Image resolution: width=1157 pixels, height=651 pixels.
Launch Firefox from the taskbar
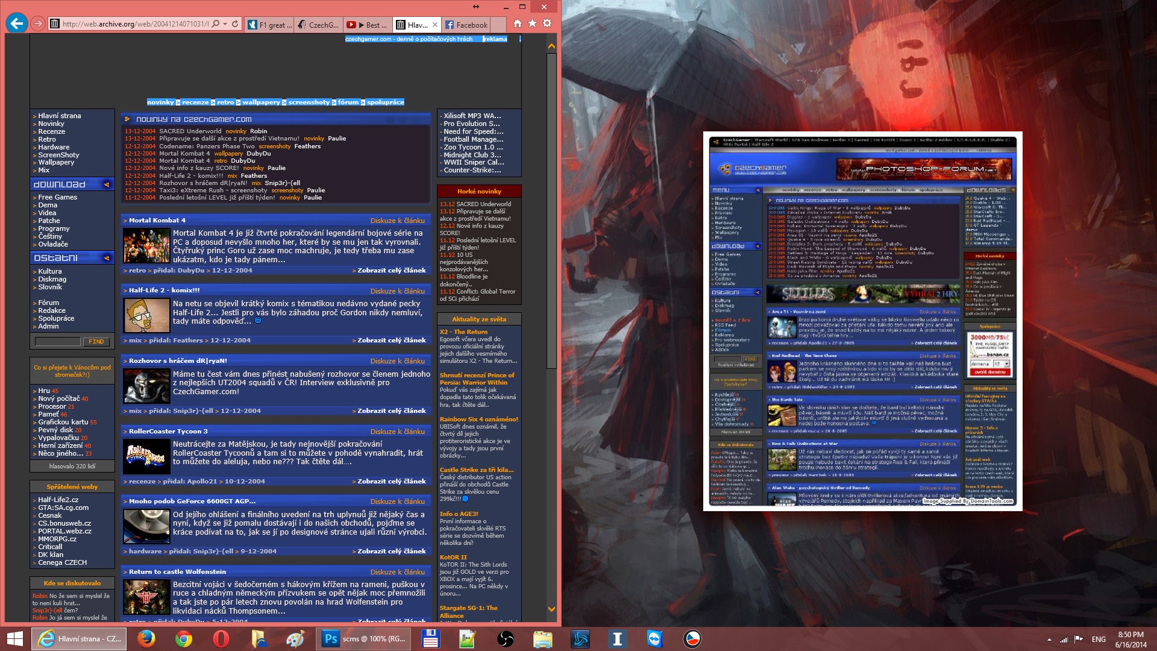click(x=146, y=639)
